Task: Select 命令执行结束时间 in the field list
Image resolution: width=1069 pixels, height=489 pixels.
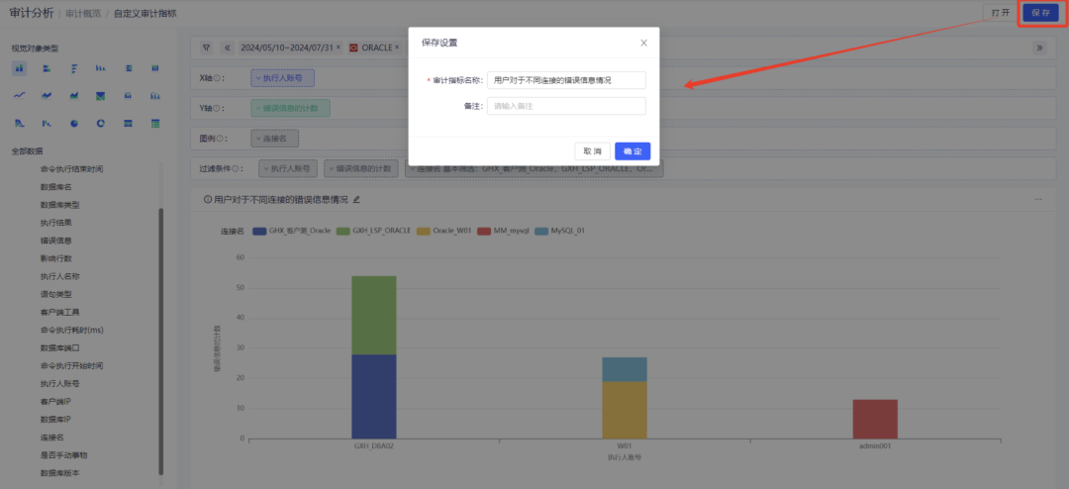Action: pyautogui.click(x=71, y=168)
